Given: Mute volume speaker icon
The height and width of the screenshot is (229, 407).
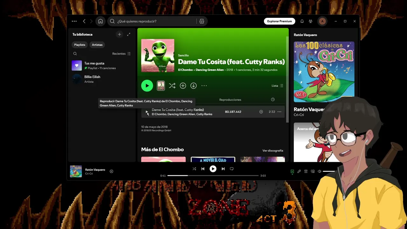Looking at the screenshot, I should click(320, 171).
